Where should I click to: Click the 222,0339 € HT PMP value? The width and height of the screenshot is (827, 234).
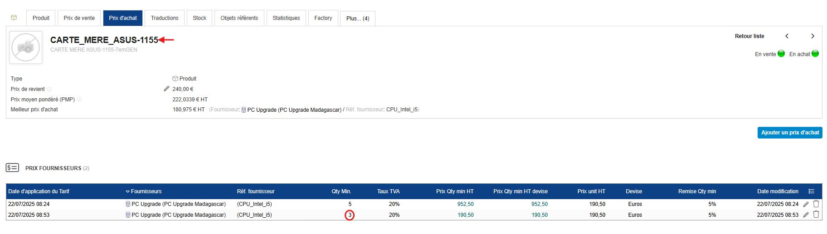190,100
